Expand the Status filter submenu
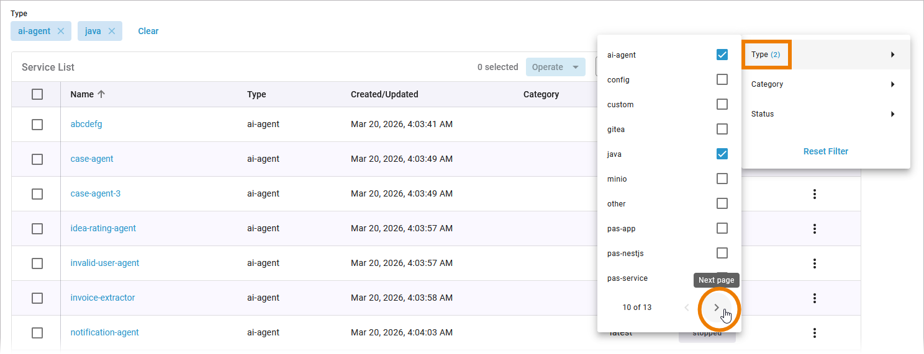This screenshot has height=354, width=924. (x=825, y=114)
